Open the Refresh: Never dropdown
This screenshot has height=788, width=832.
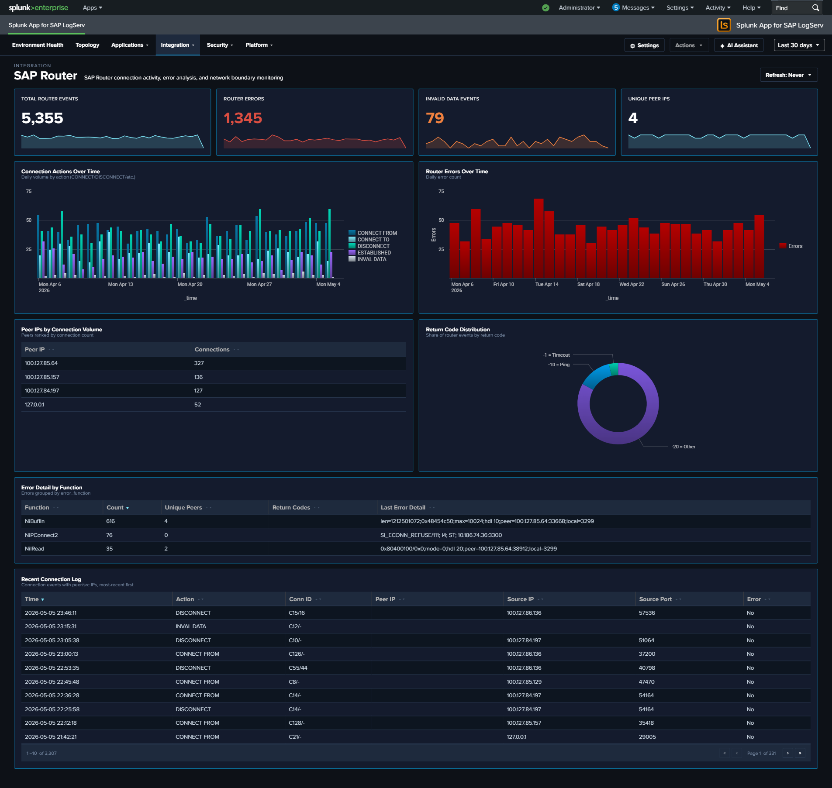tap(788, 75)
